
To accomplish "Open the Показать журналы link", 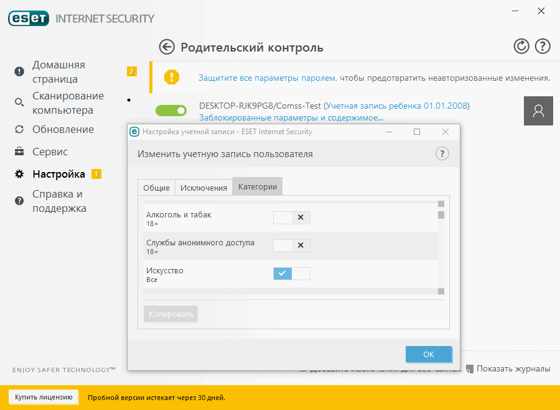I will 514,368.
